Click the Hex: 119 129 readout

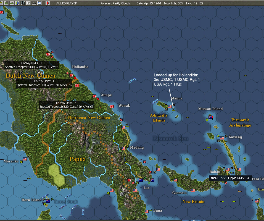(x=195, y=3)
